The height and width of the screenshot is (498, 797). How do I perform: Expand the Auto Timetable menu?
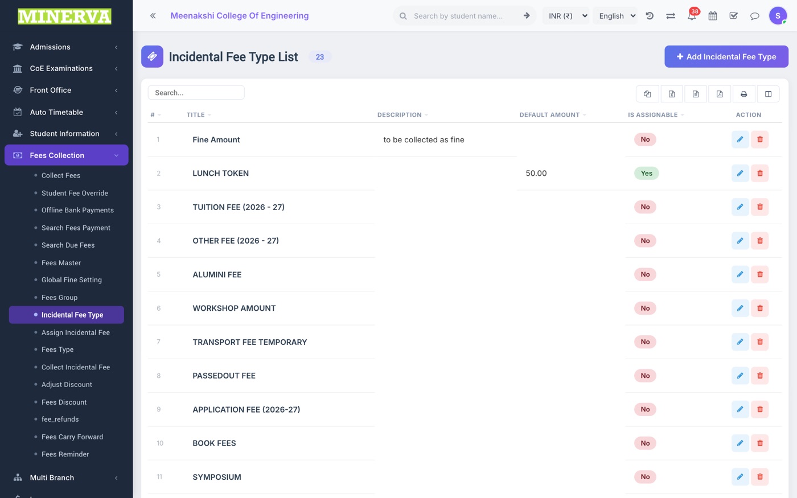[66, 112]
